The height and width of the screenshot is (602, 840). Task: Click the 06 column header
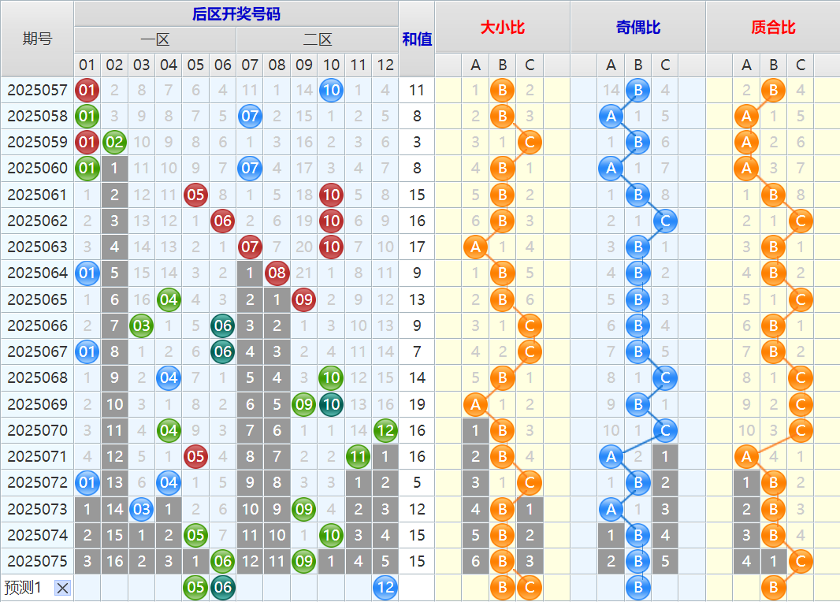pyautogui.click(x=222, y=65)
